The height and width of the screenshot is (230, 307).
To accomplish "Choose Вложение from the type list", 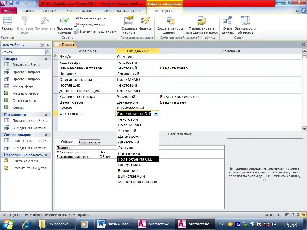I will click(138, 170).
